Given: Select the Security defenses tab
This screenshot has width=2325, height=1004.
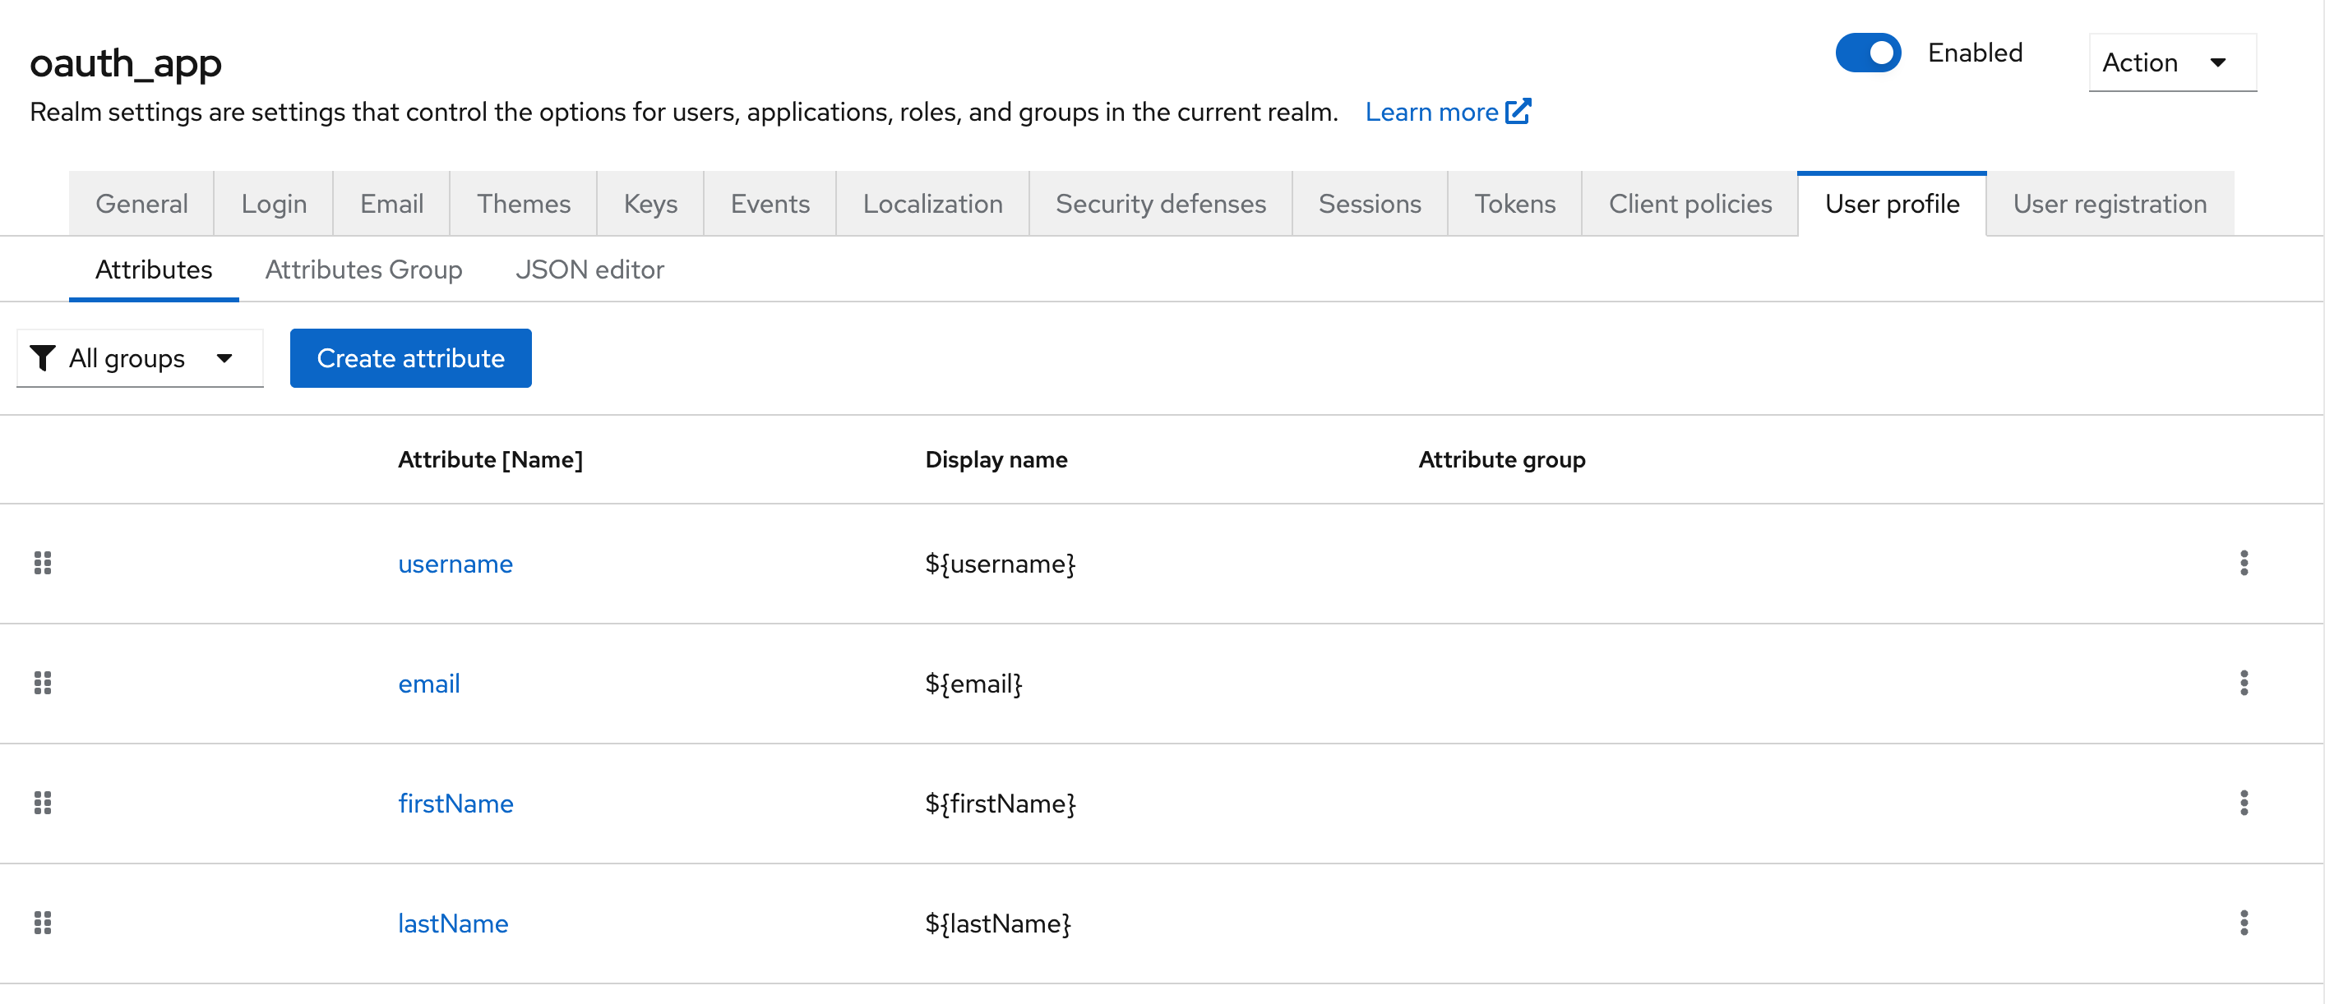Looking at the screenshot, I should [x=1160, y=204].
